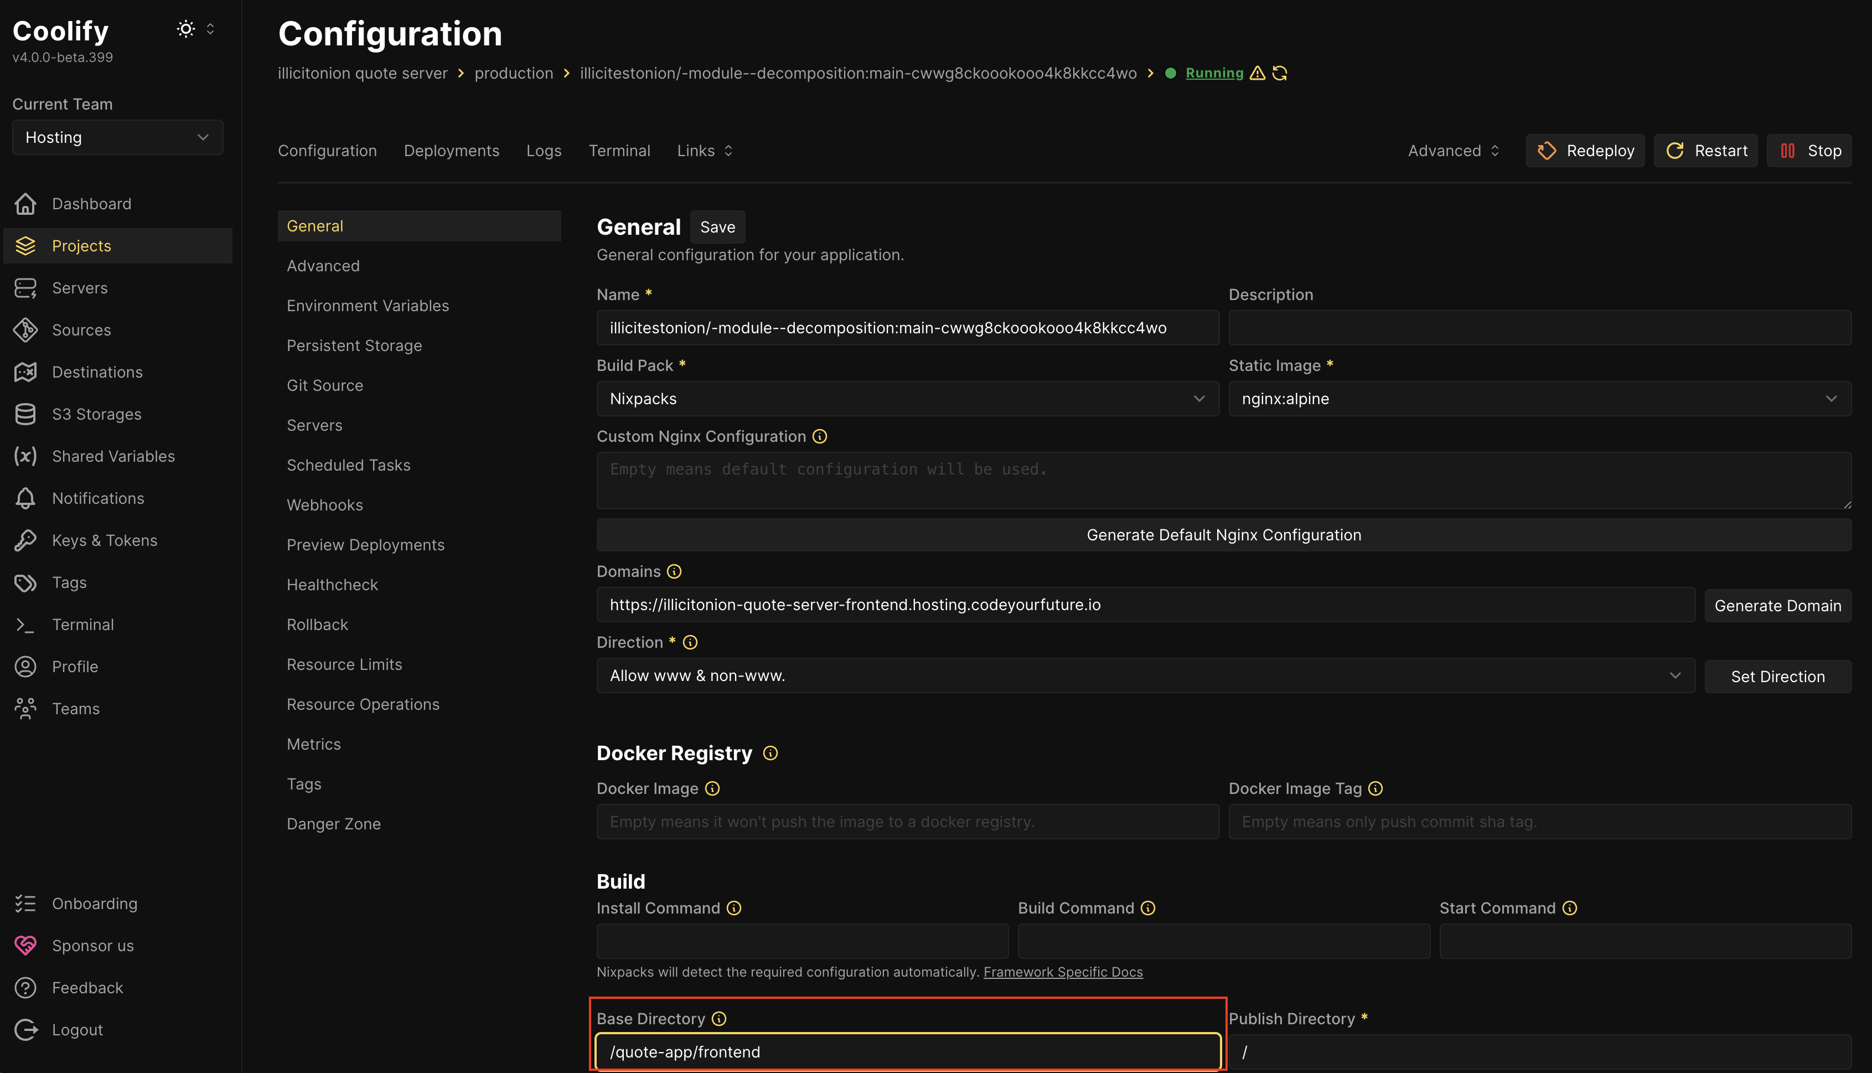Open the Dashboard from the sidebar
This screenshot has height=1073, width=1872.
point(91,203)
